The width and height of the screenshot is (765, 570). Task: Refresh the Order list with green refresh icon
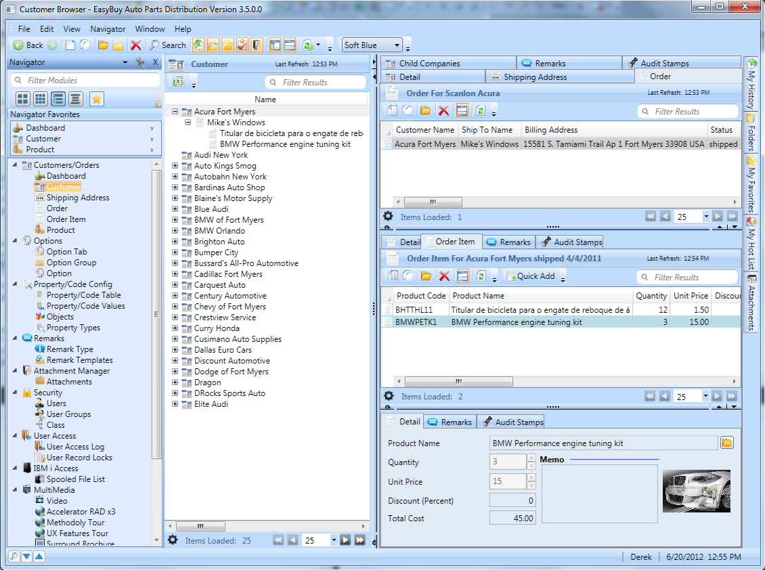tap(481, 111)
